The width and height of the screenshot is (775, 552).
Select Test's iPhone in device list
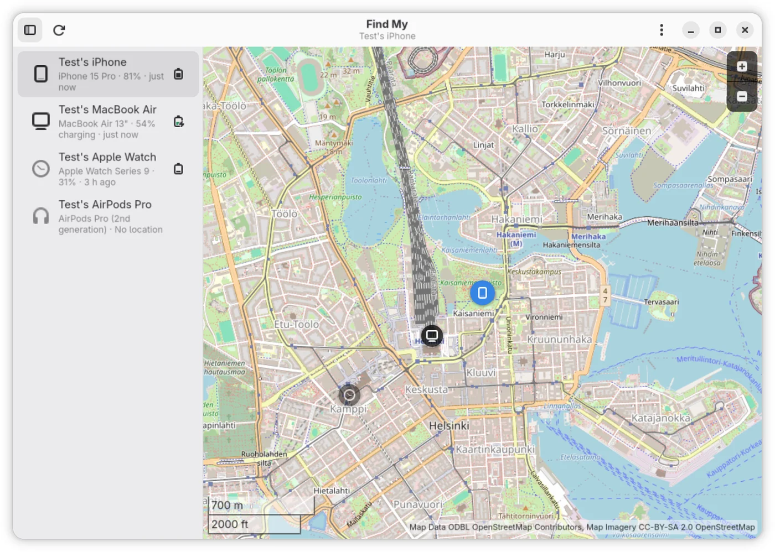pyautogui.click(x=108, y=74)
